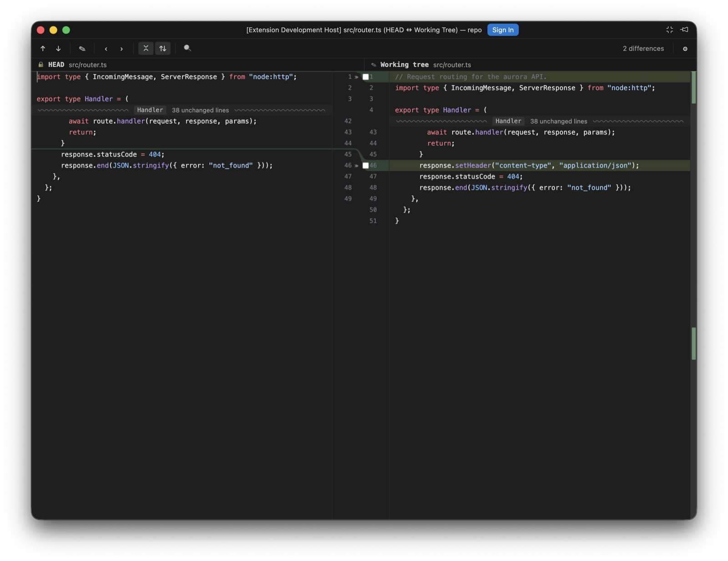728x561 pixels.
Task: Toggle the collapse unchanged lines button
Action: pyautogui.click(x=146, y=48)
